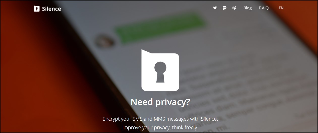Open the Twitter profile icon
The height and width of the screenshot is (133, 318).
(215, 8)
